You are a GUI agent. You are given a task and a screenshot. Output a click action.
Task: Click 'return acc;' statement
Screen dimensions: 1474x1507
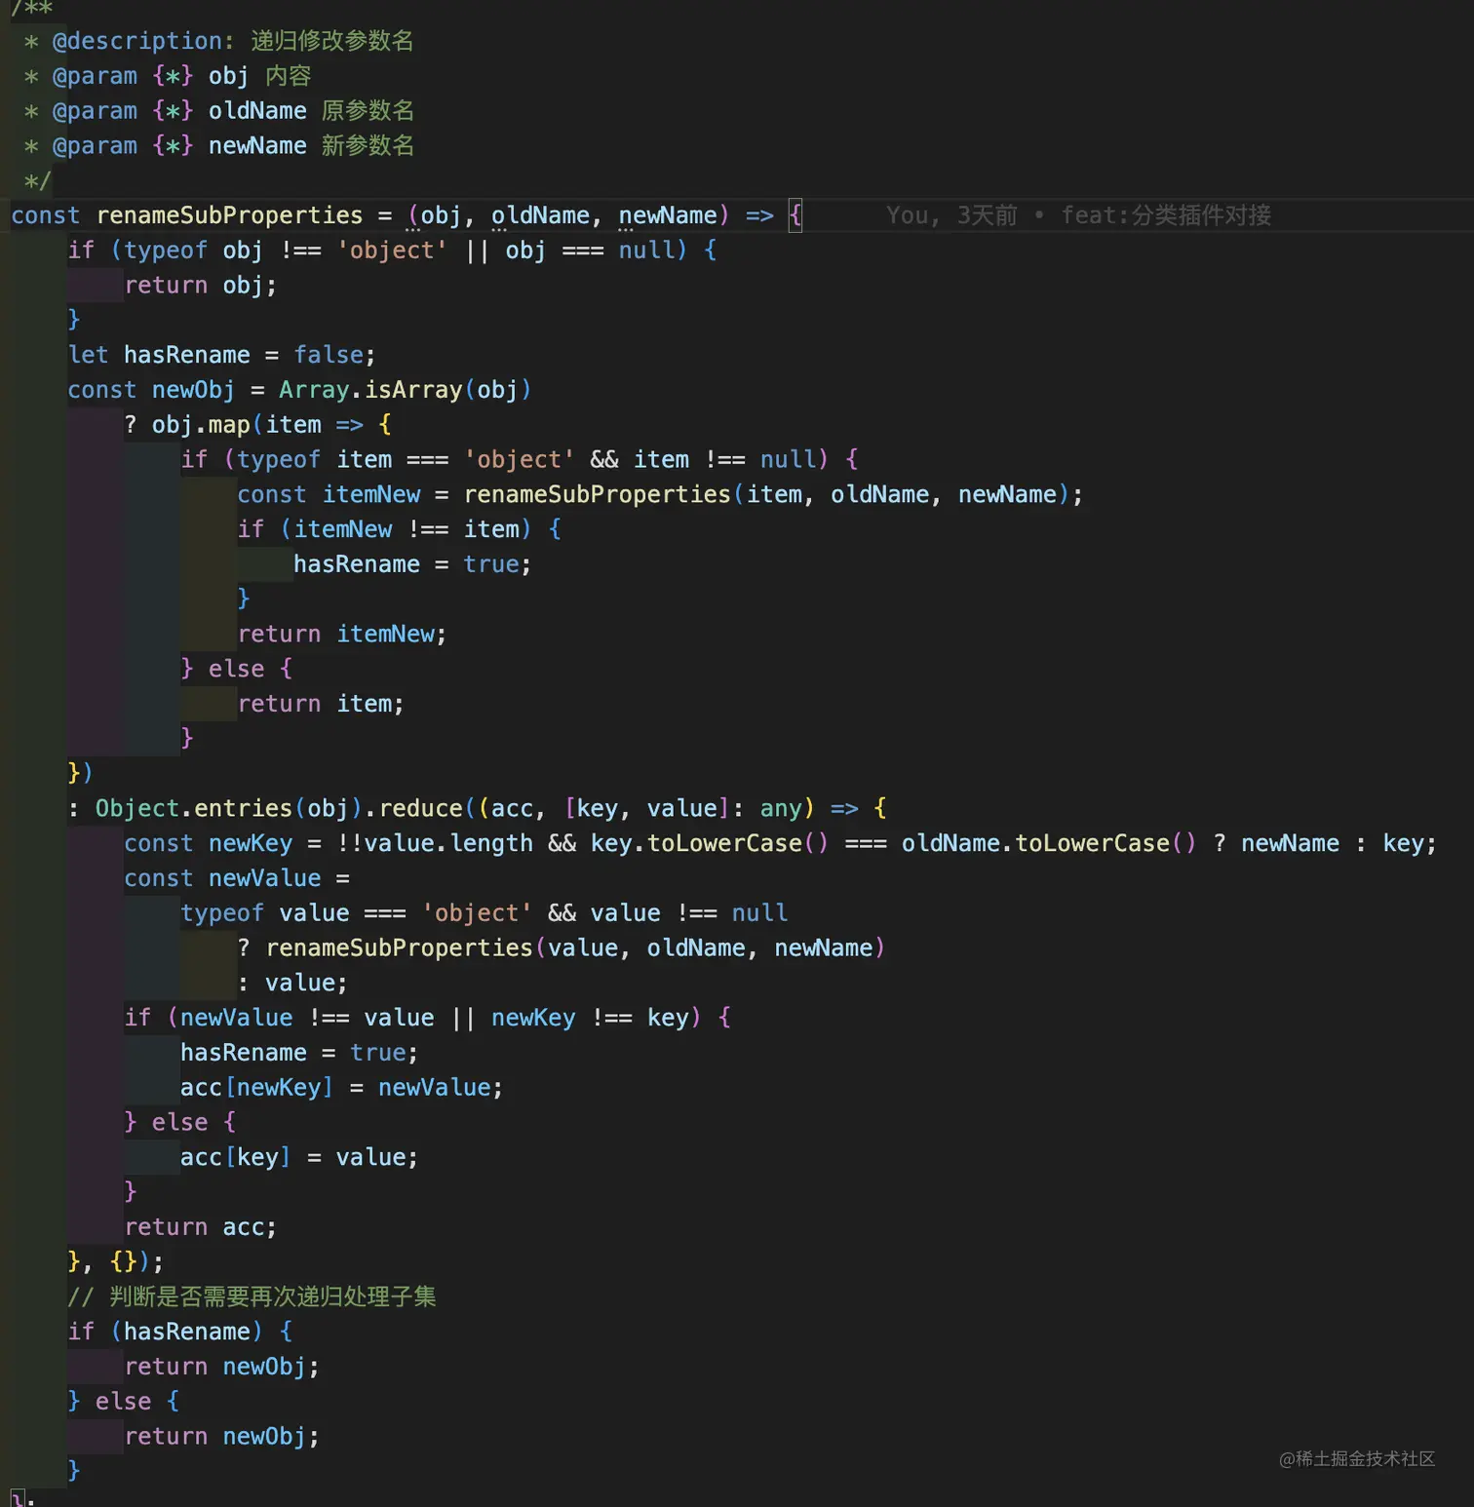(x=201, y=1227)
